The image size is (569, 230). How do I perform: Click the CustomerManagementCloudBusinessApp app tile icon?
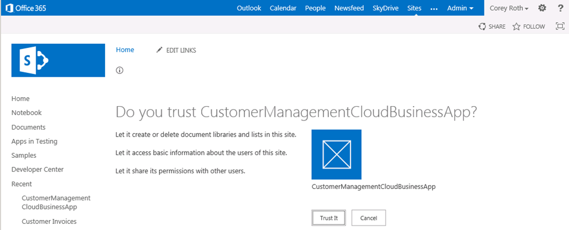pyautogui.click(x=336, y=154)
